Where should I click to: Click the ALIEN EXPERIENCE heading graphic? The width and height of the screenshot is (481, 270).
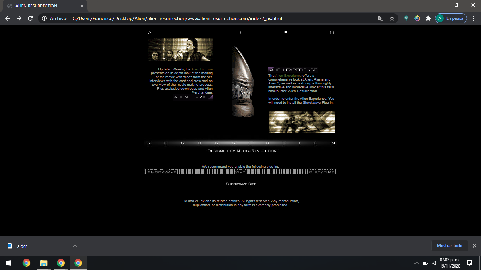[293, 70]
